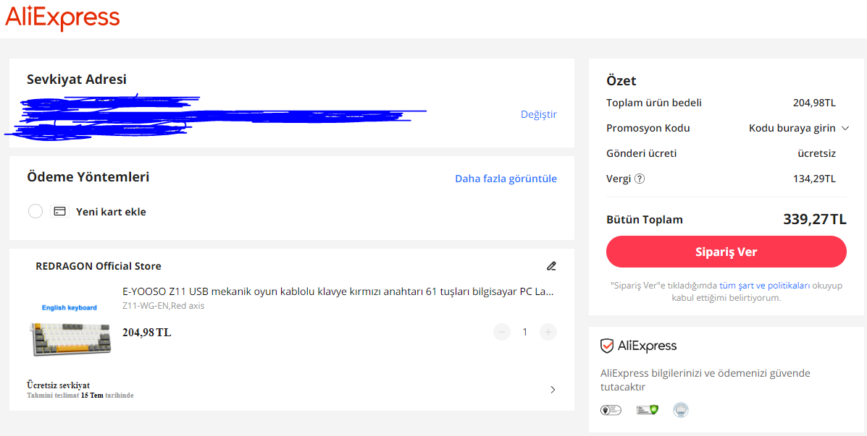
Task: Click the Vergi question mark info icon
Action: [x=640, y=179]
